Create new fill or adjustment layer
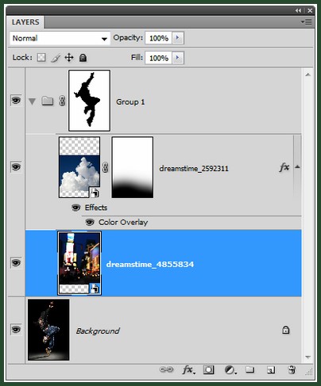This screenshot has width=321, height=386. click(x=230, y=370)
